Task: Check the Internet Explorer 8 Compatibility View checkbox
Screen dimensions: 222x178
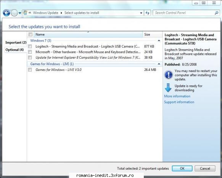Action: click(30, 58)
